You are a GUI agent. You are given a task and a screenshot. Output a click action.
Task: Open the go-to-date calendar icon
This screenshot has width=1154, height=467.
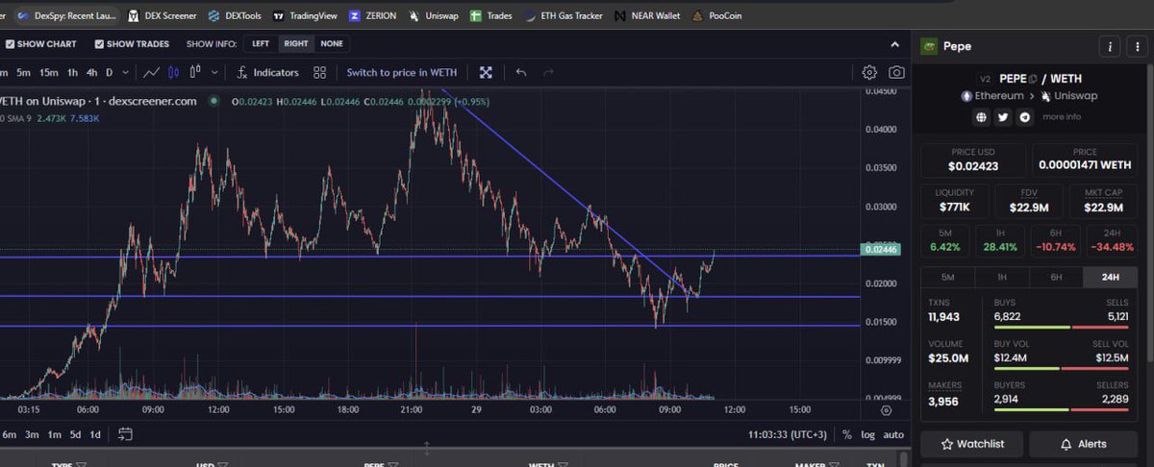coord(125,434)
